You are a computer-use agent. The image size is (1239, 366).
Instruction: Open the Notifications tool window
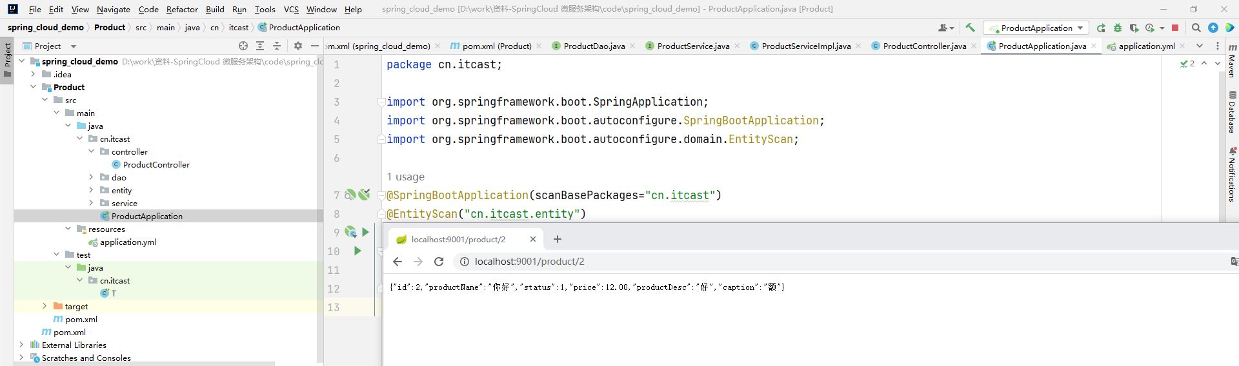pyautogui.click(x=1232, y=174)
